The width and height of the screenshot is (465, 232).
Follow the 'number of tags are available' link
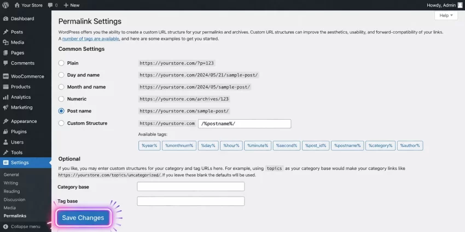[x=91, y=39]
